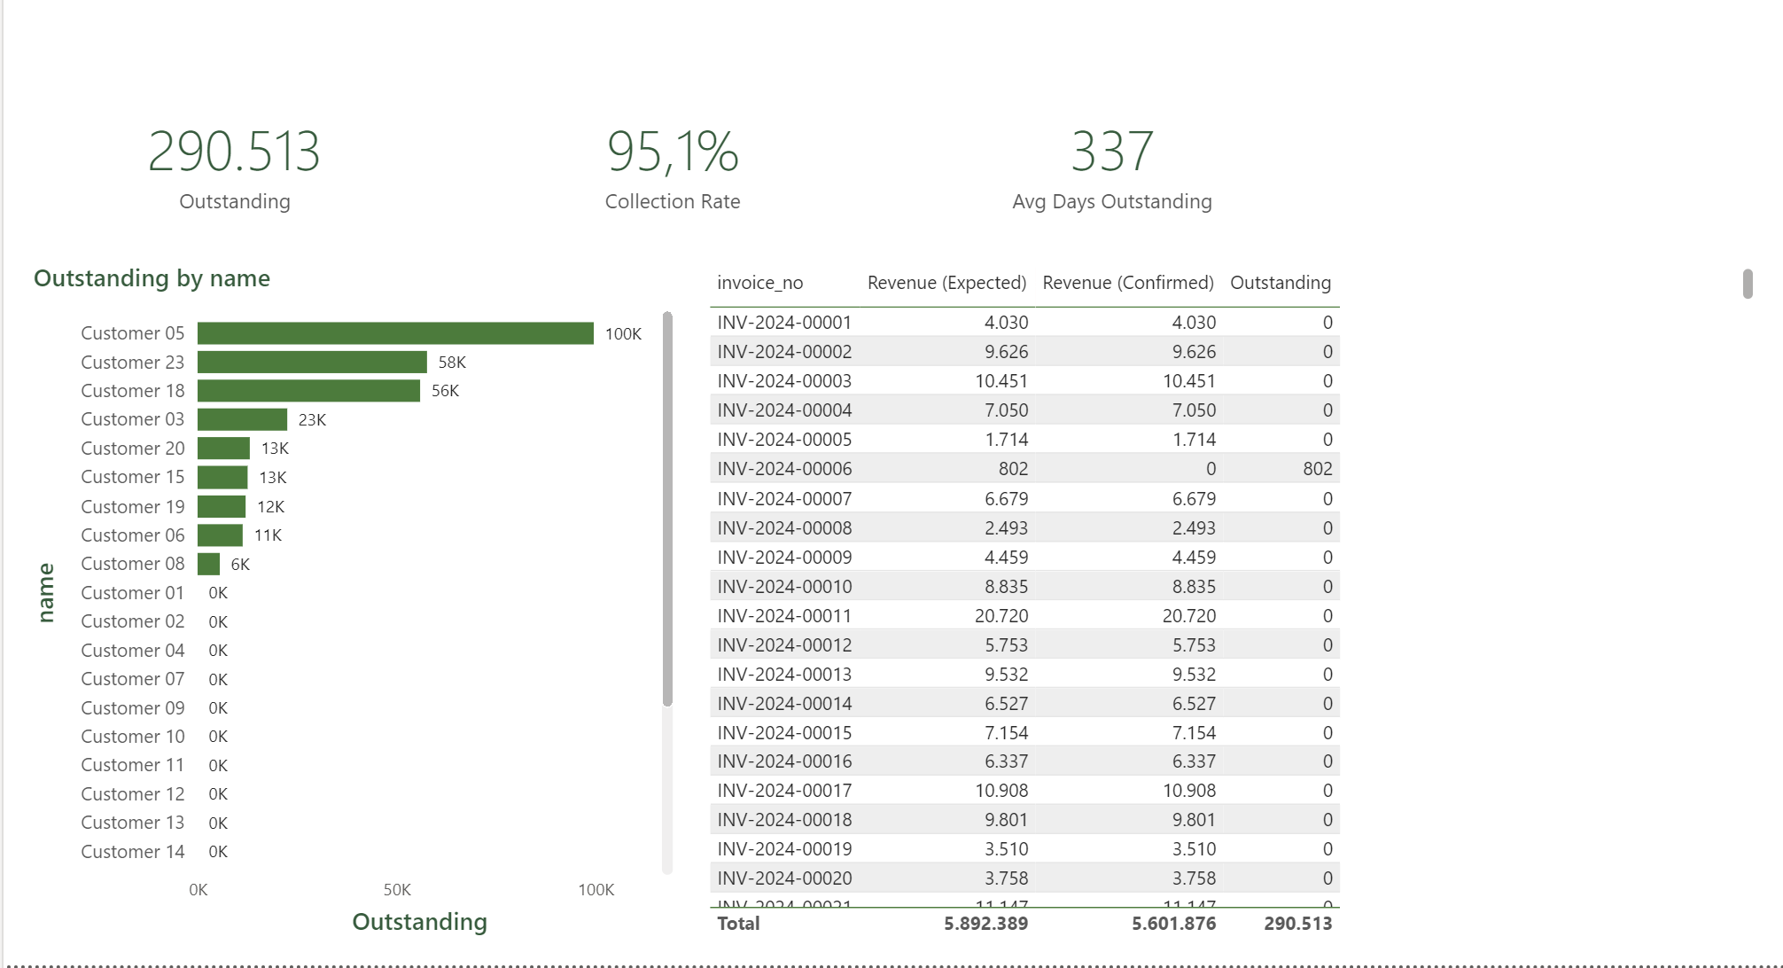Click the 20.720 expected revenue cell of INV-2024-00011
Image resolution: width=1783 pixels, height=968 pixels.
1001,616
